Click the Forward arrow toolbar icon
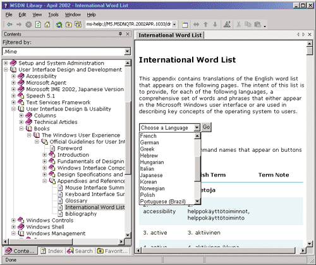The image size is (316, 265). pos(19,25)
